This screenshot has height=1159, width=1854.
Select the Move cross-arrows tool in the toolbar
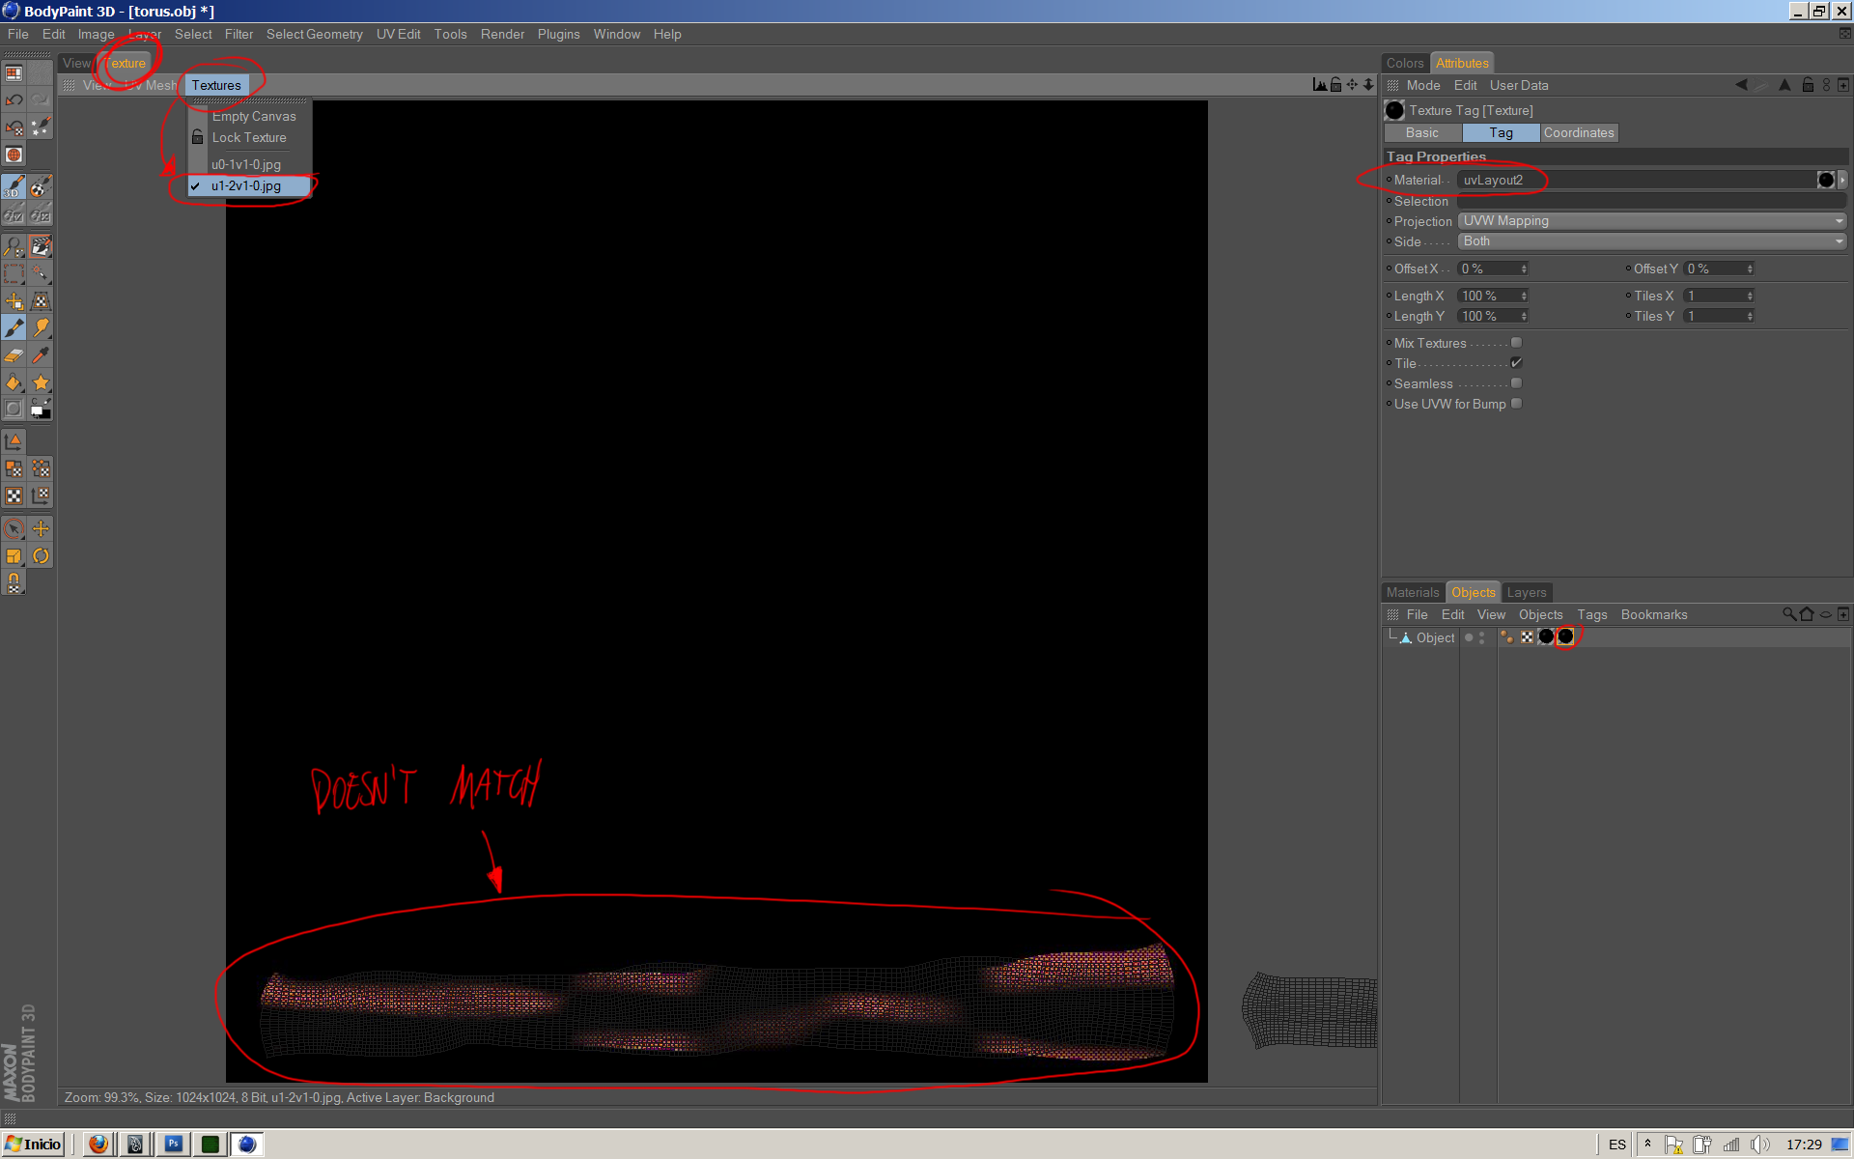tap(41, 528)
